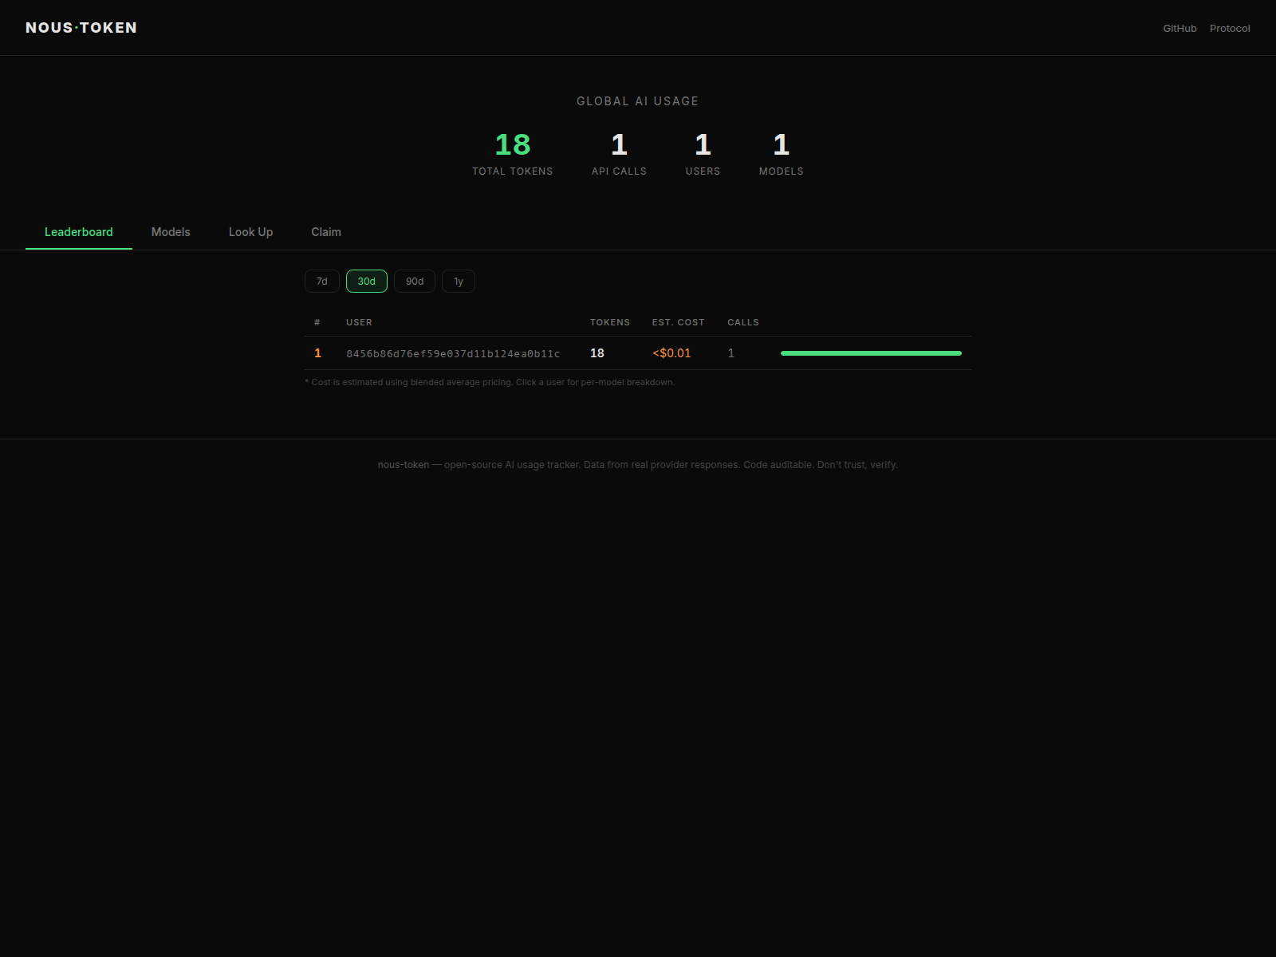Open the Look Up tab
Viewport: 1276px width, 957px height.
(x=250, y=232)
